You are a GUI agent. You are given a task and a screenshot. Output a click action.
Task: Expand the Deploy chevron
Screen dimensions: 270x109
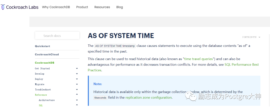(77, 79)
